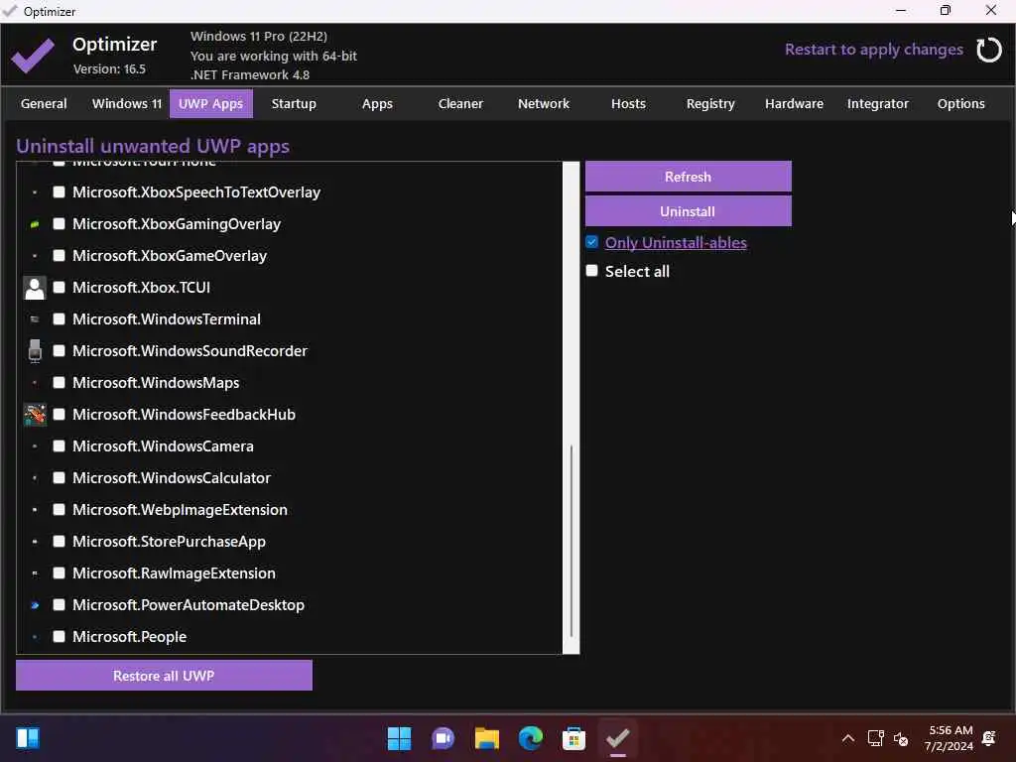This screenshot has width=1016, height=762.
Task: Go to the Startup tab
Action: pos(294,103)
